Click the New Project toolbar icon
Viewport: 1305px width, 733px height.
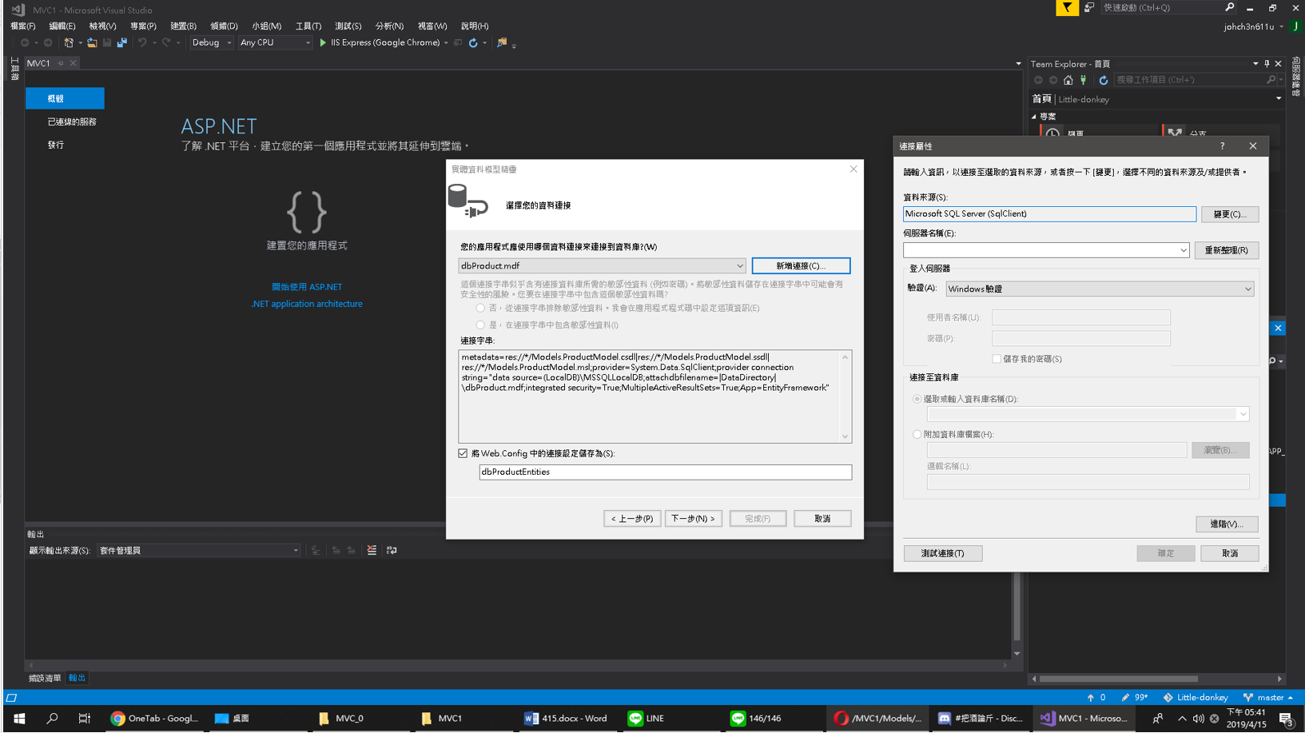pos(69,42)
